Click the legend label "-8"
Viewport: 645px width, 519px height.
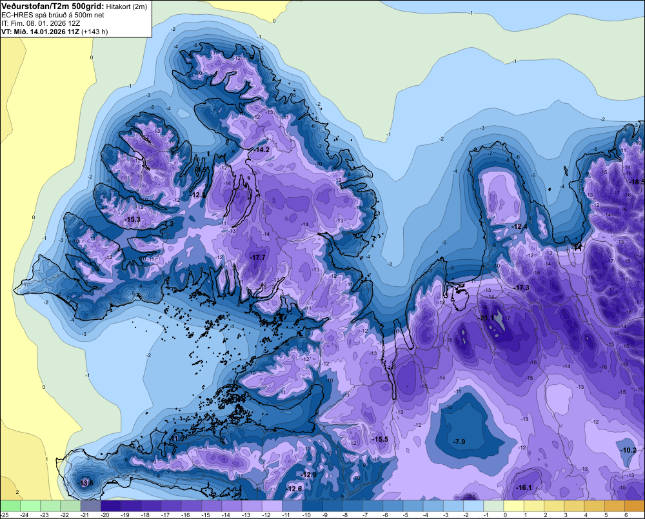(x=345, y=515)
